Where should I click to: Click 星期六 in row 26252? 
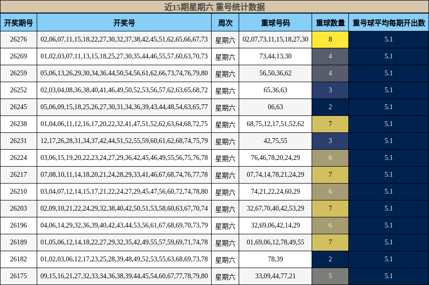[x=225, y=91]
